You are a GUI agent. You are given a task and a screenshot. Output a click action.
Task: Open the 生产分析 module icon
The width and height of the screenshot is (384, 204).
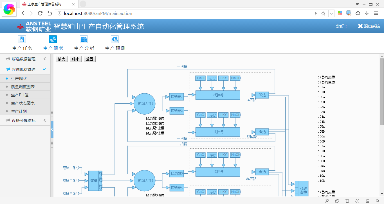pos(84,39)
